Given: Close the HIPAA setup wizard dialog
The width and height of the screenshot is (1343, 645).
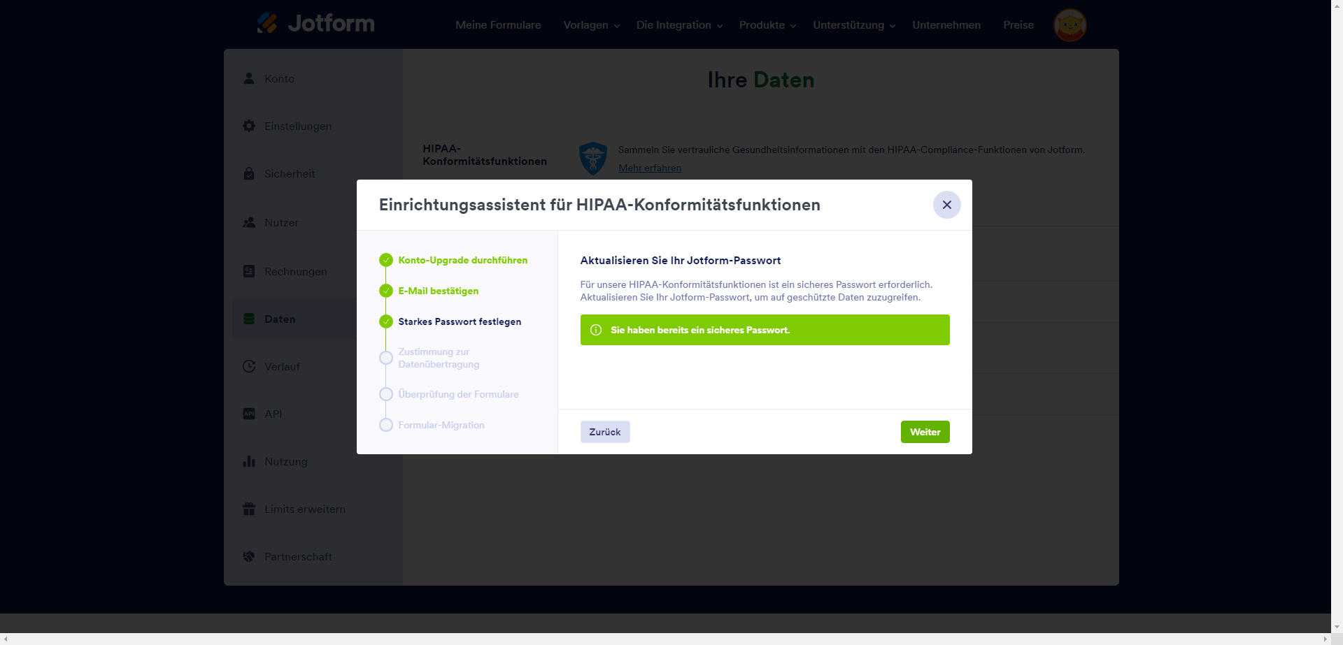Looking at the screenshot, I should click(946, 205).
